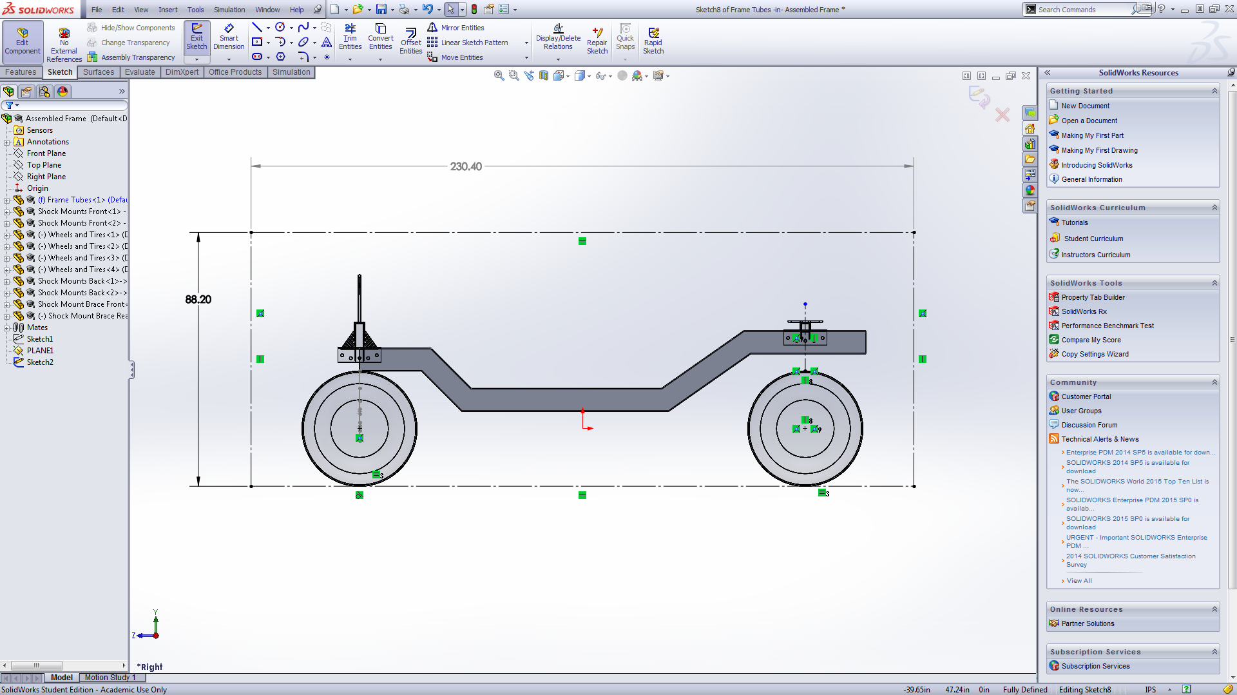Click the Search Commands input field
The width and height of the screenshot is (1237, 695).
coord(1082,10)
